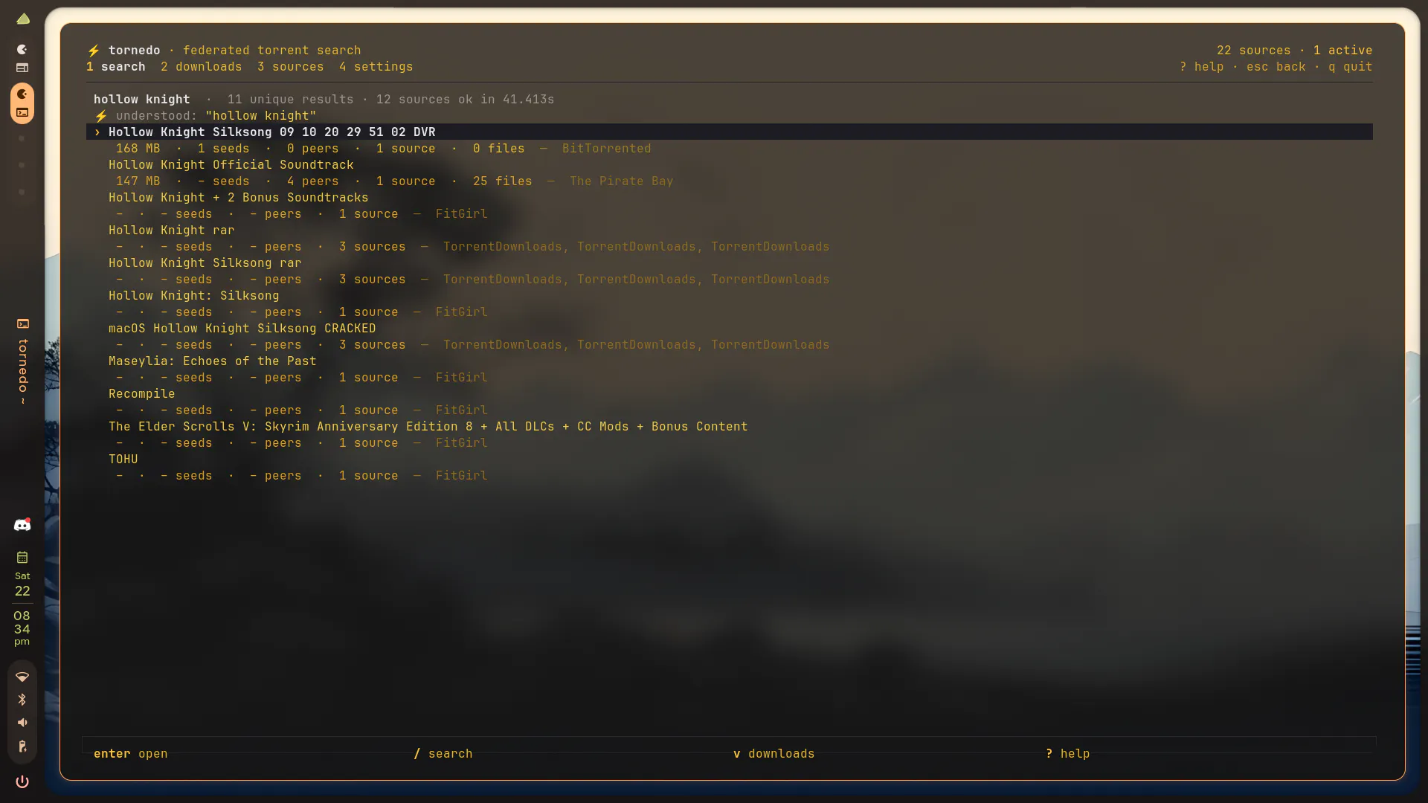Click the 25 files count
Image resolution: width=1428 pixels, height=803 pixels.
coord(503,181)
